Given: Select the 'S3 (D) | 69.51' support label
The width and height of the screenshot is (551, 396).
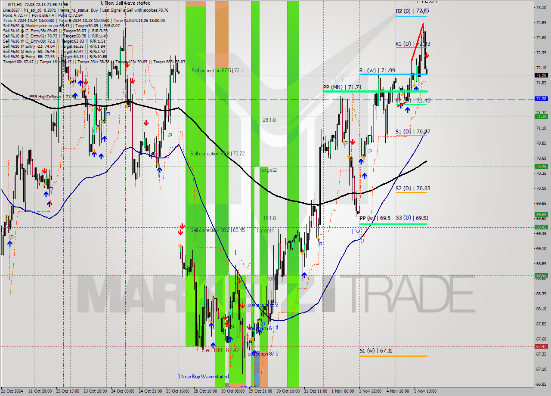Looking at the screenshot, I should [x=412, y=218].
